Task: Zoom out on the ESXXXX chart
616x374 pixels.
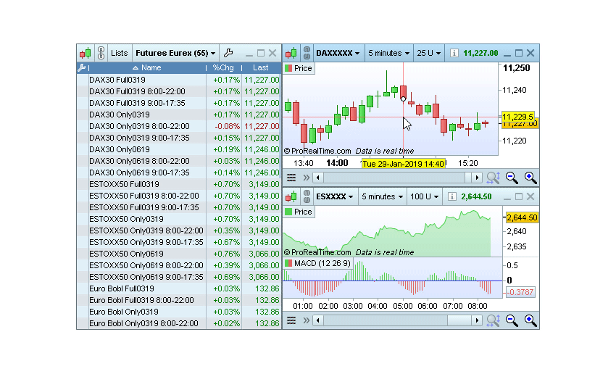Action: coord(512,320)
